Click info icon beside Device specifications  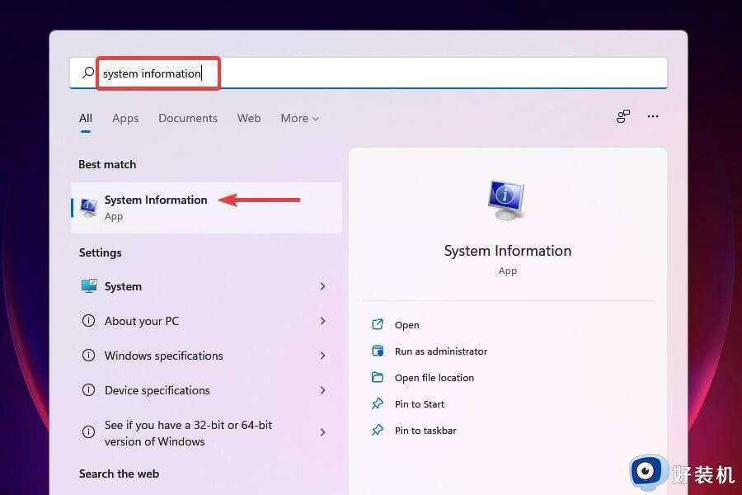[x=88, y=390]
